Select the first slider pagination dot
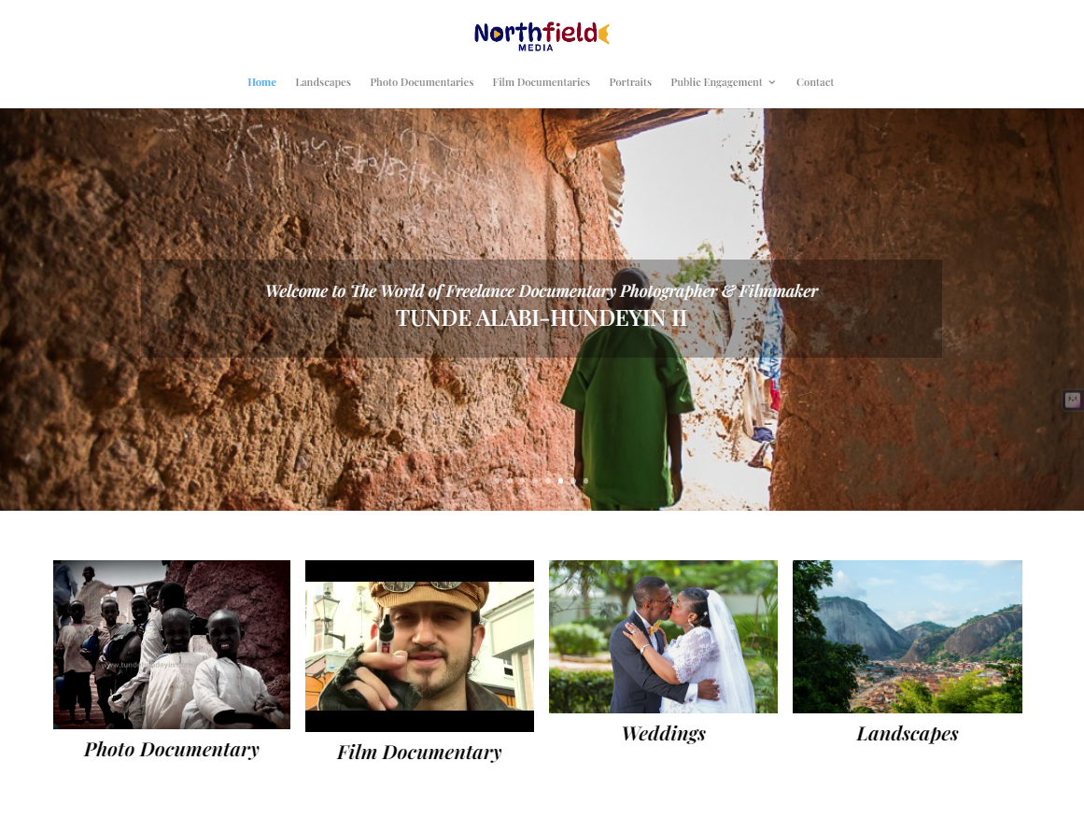Screen dimensions: 1084x817 pyautogui.click(x=497, y=480)
